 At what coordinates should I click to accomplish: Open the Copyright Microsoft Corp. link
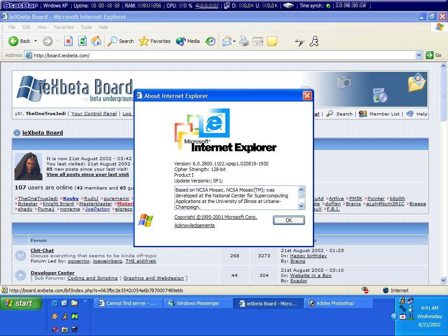[x=216, y=217]
